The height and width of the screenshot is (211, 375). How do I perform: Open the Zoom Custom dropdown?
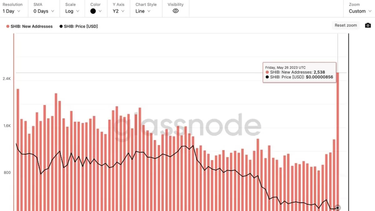point(360,11)
